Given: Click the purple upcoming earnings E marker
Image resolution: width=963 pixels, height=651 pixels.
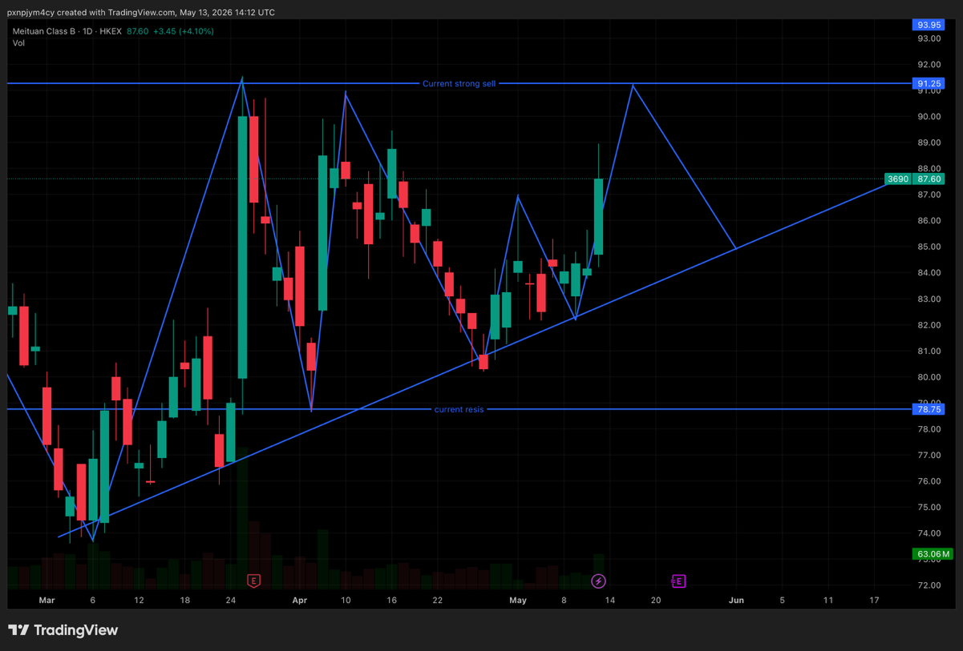Looking at the screenshot, I should pyautogui.click(x=678, y=581).
